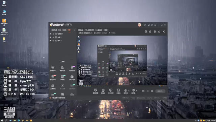This screenshot has width=216, height=122.
Task: Switch to the second scene tab
Action: click(59, 30)
